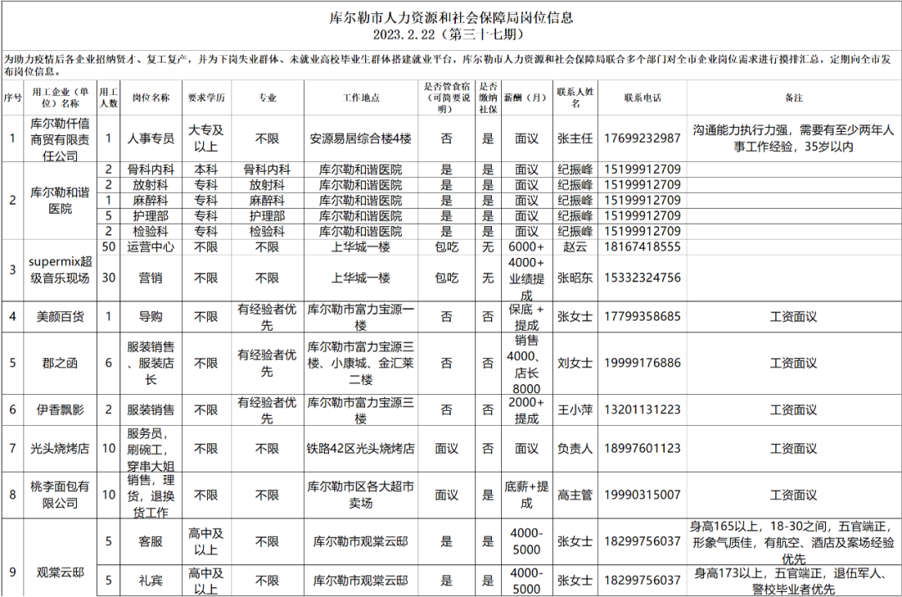Select contact 王小萍

point(575,410)
